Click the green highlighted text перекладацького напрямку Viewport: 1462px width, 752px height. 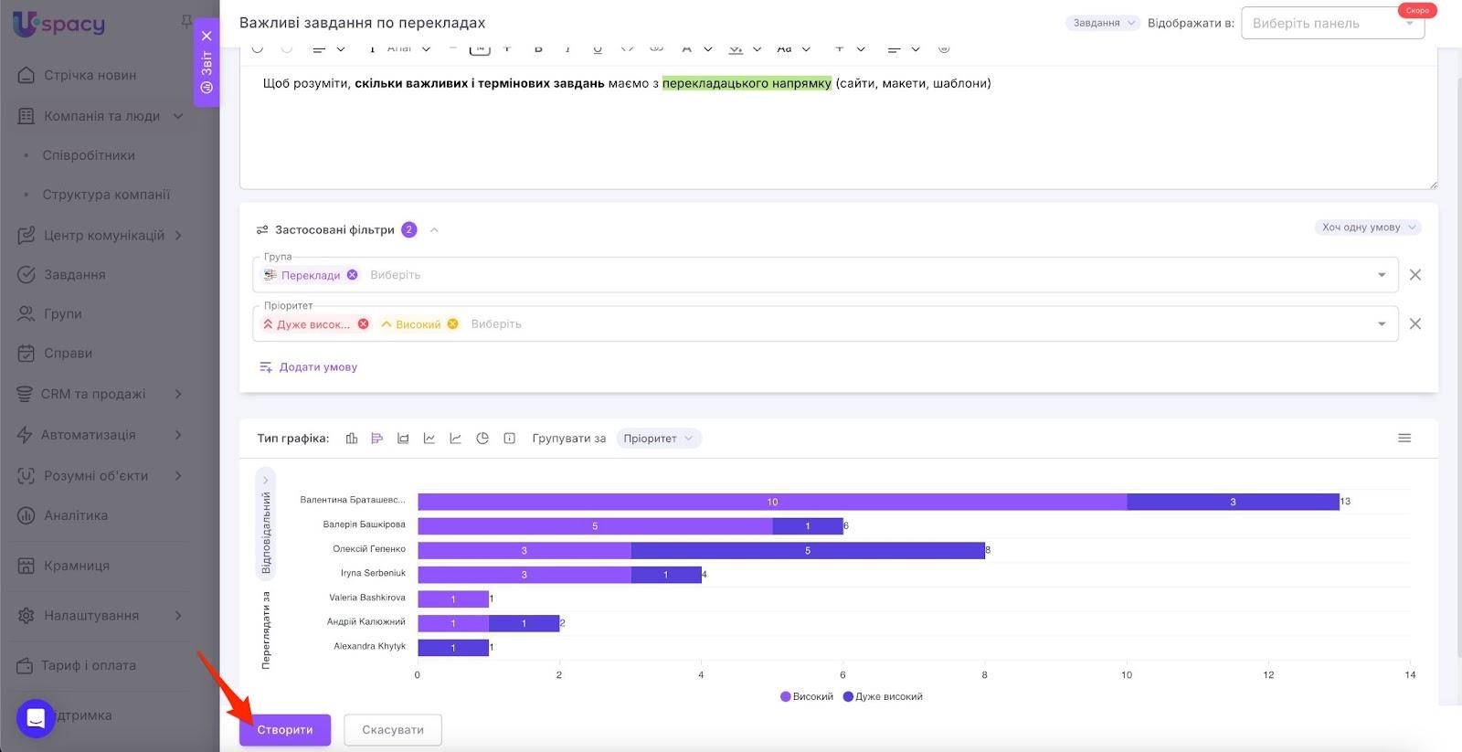pyautogui.click(x=747, y=83)
